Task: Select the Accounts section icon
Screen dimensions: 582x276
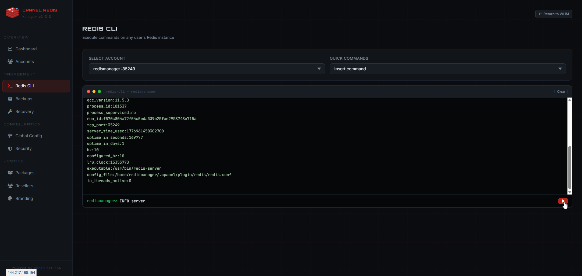Action: click(10, 62)
